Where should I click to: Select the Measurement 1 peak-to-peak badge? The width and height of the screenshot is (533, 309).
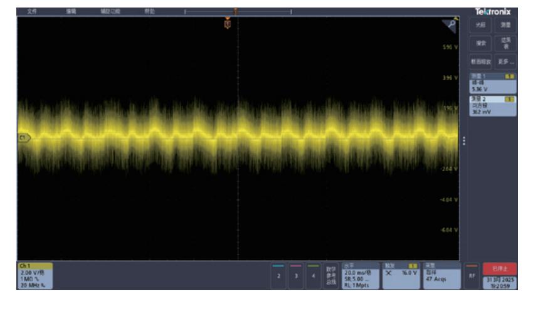(493, 81)
